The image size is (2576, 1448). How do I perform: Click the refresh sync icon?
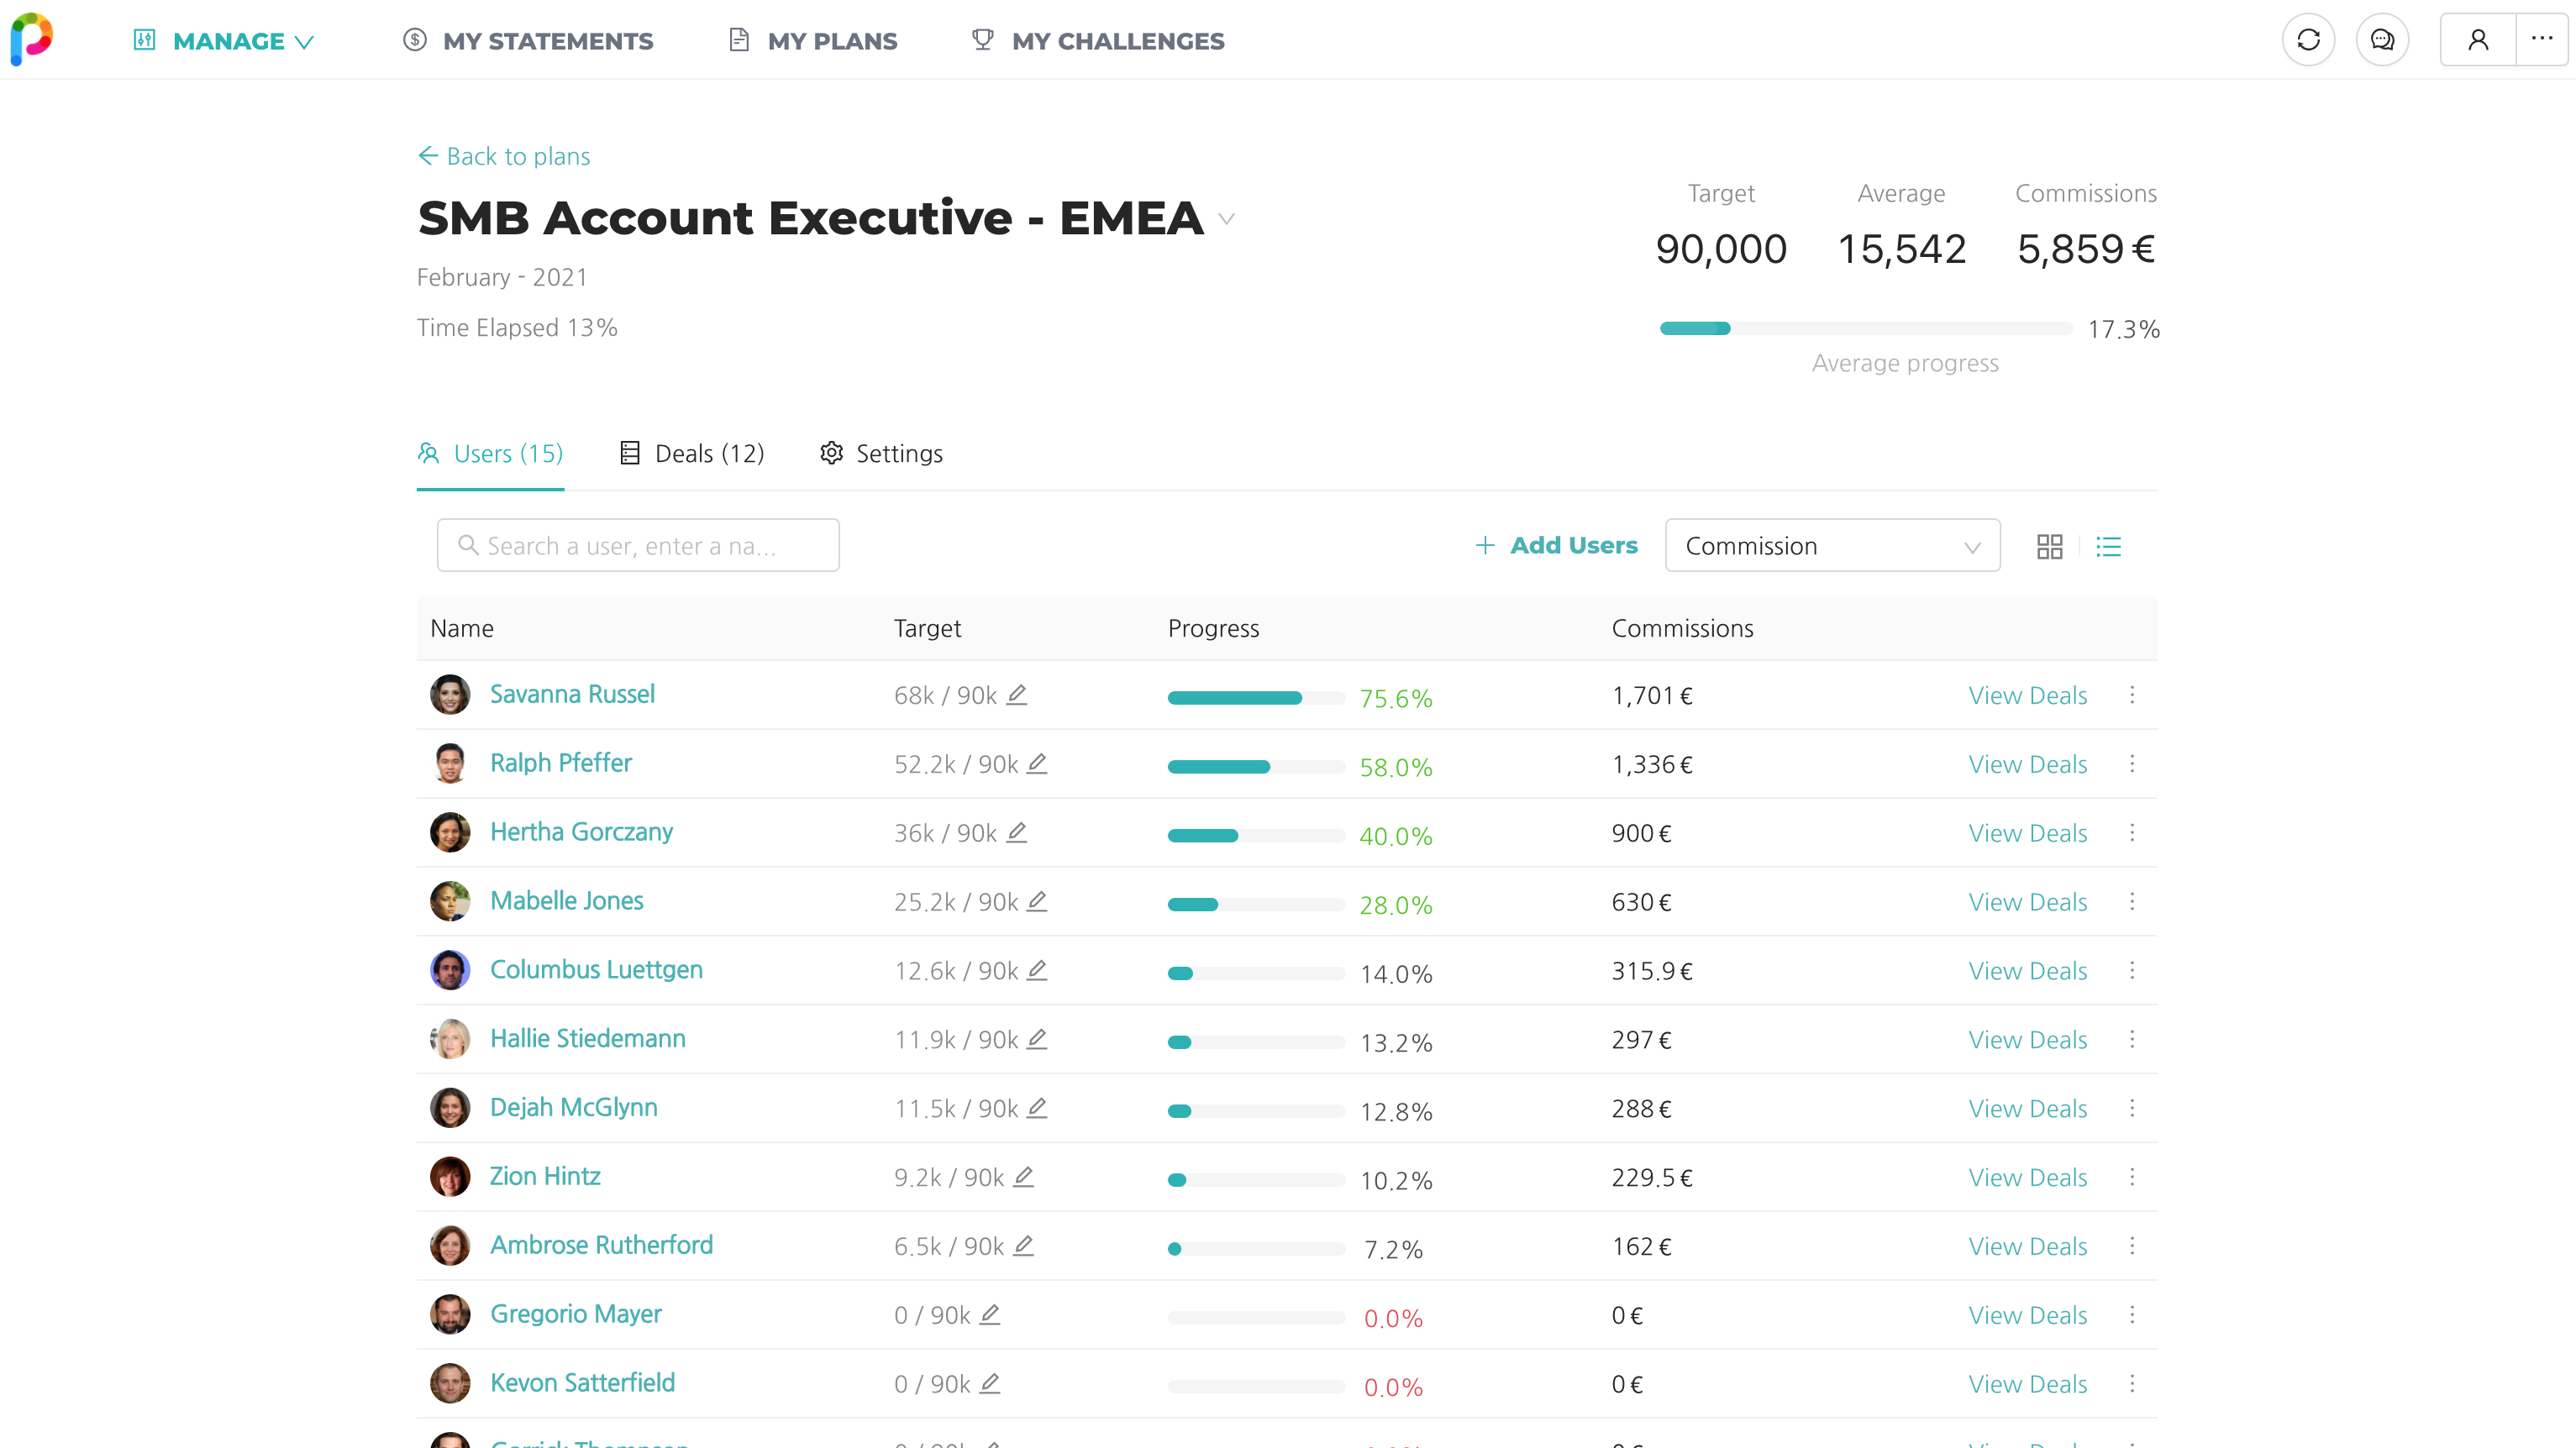pos(2308,40)
